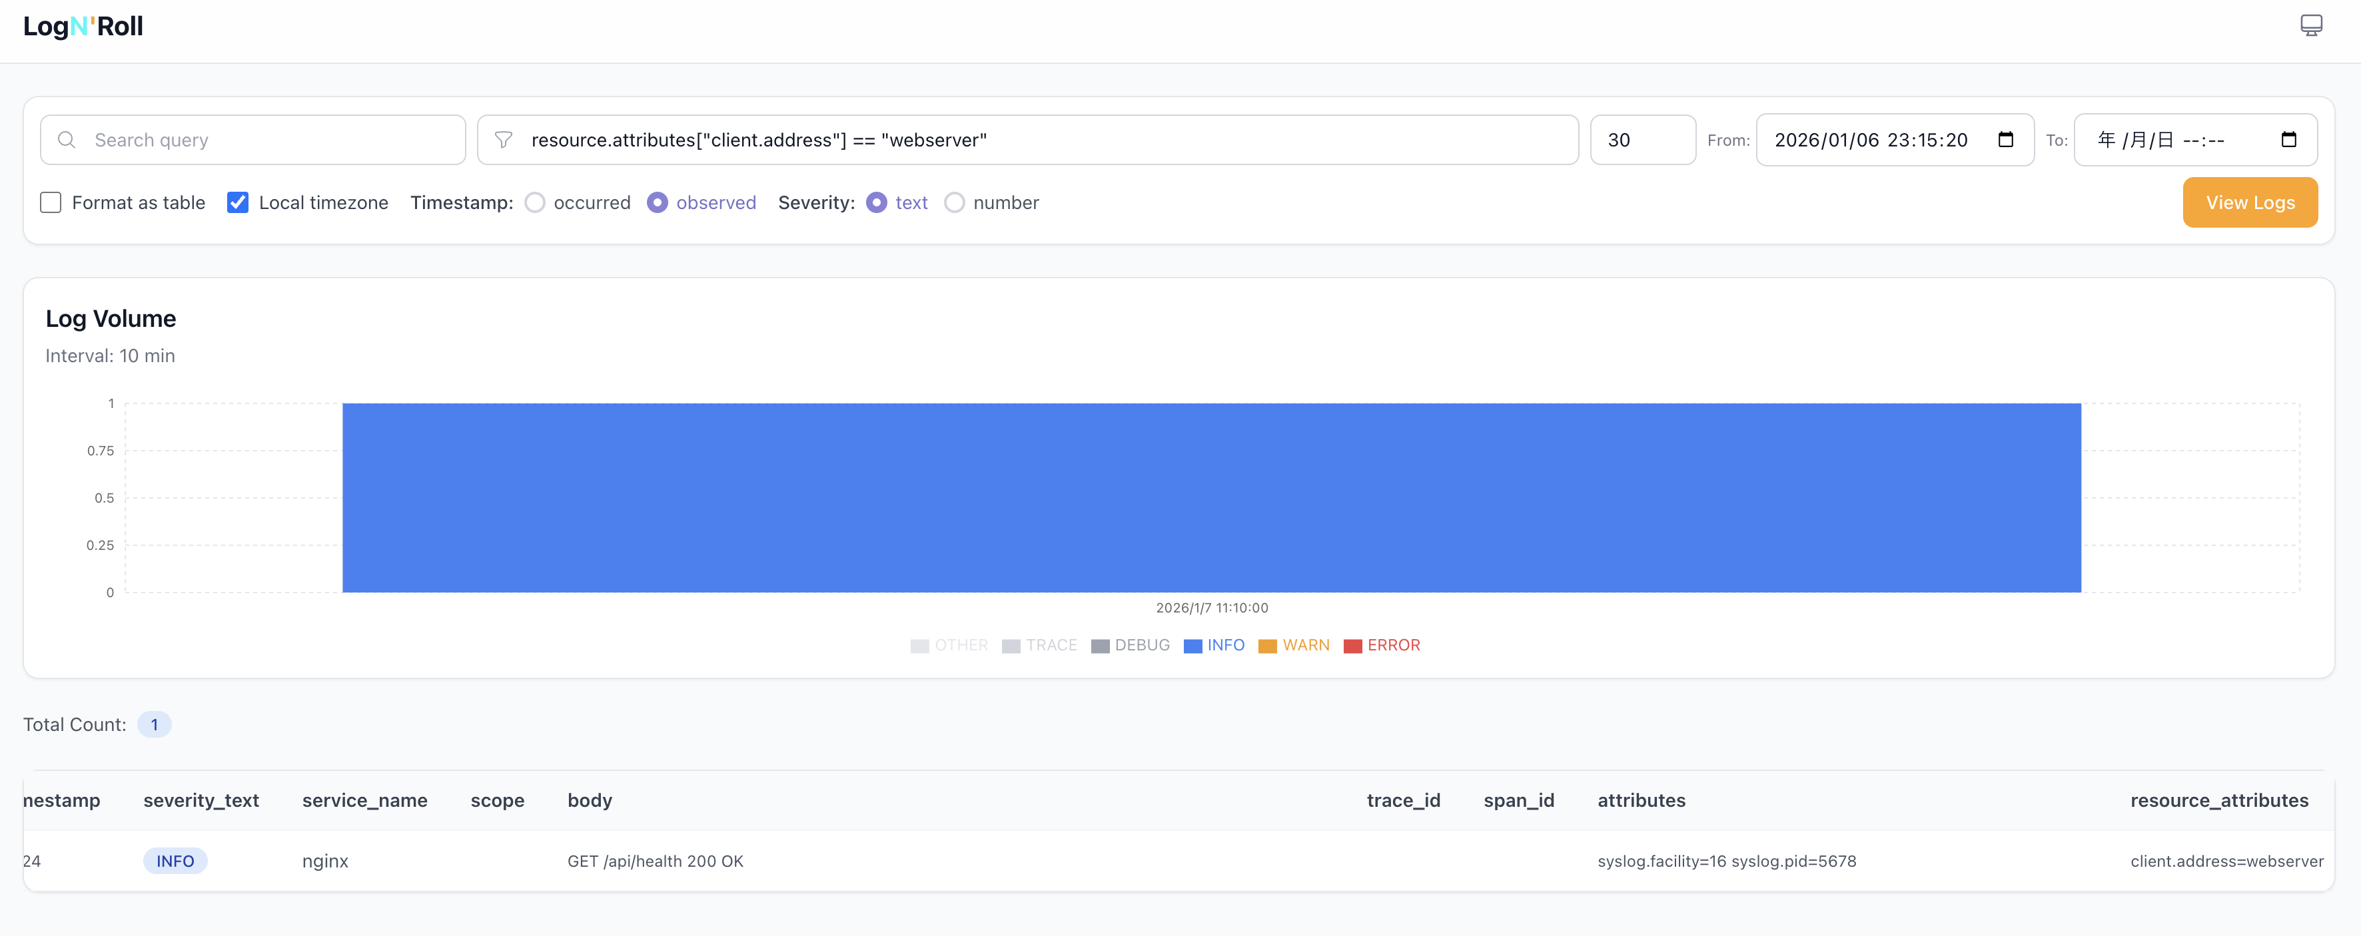Viewport: 2361px width, 936px height.
Task: Click the From datetime value
Action: pyautogui.click(x=1871, y=140)
